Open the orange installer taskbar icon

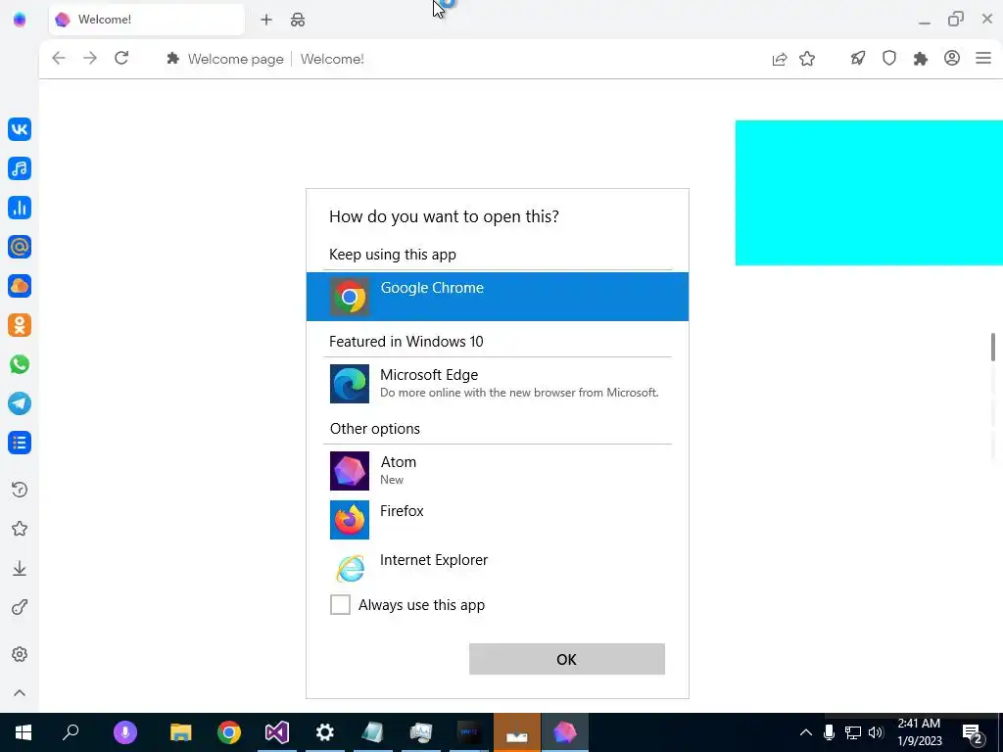pos(517,732)
